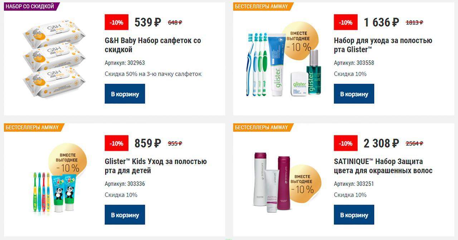
Task: Add Glister oral care set to cart
Action: [x=354, y=94]
